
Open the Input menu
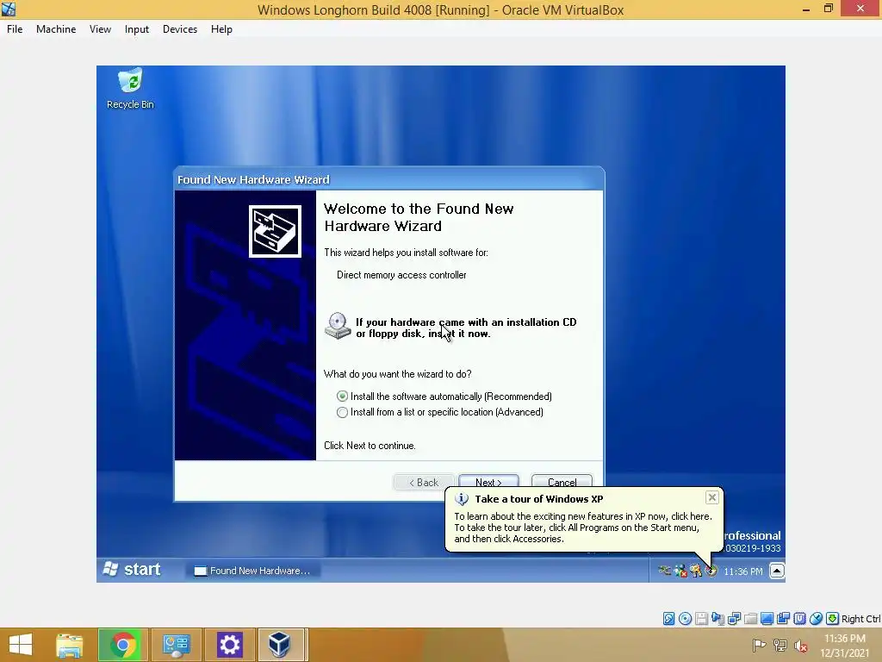point(137,29)
